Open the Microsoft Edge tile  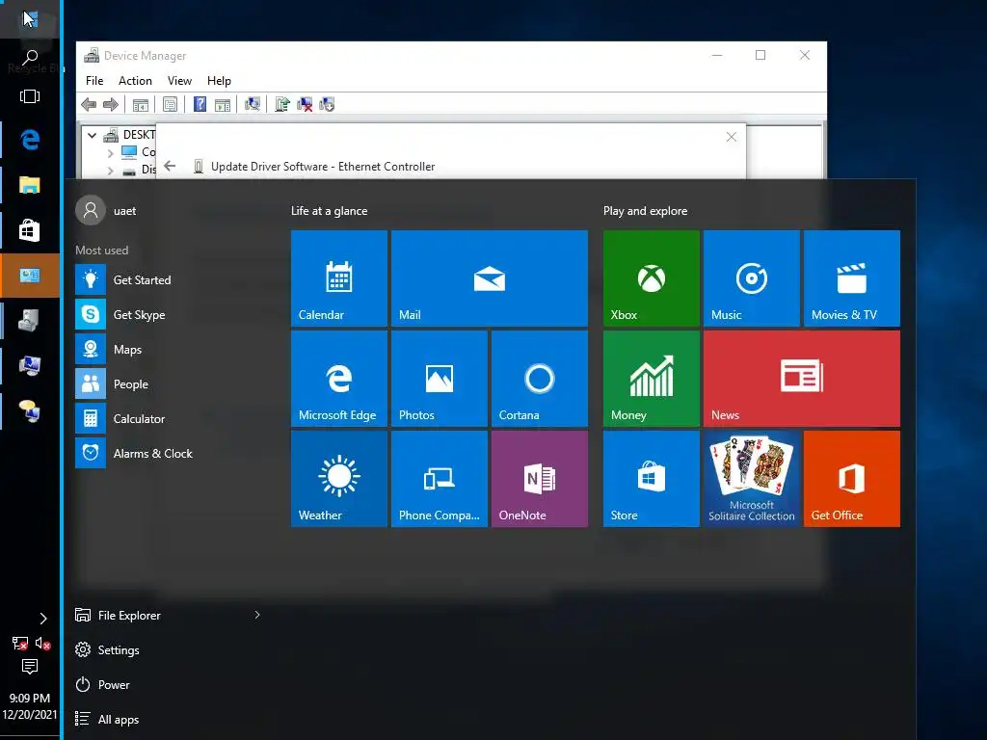point(339,378)
